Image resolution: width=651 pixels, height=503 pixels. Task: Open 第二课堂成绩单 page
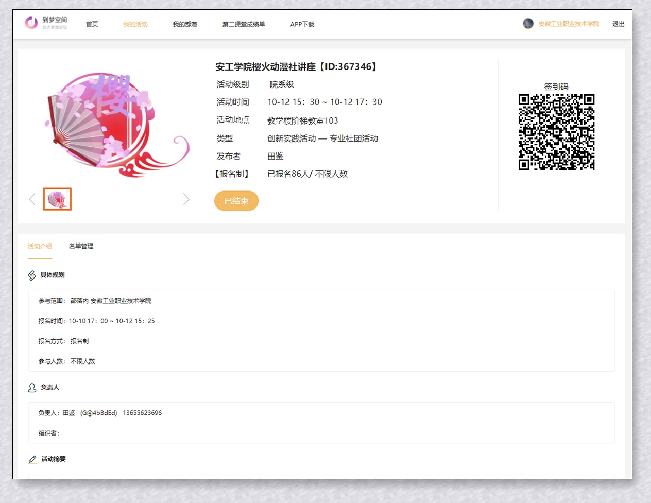pyautogui.click(x=244, y=24)
